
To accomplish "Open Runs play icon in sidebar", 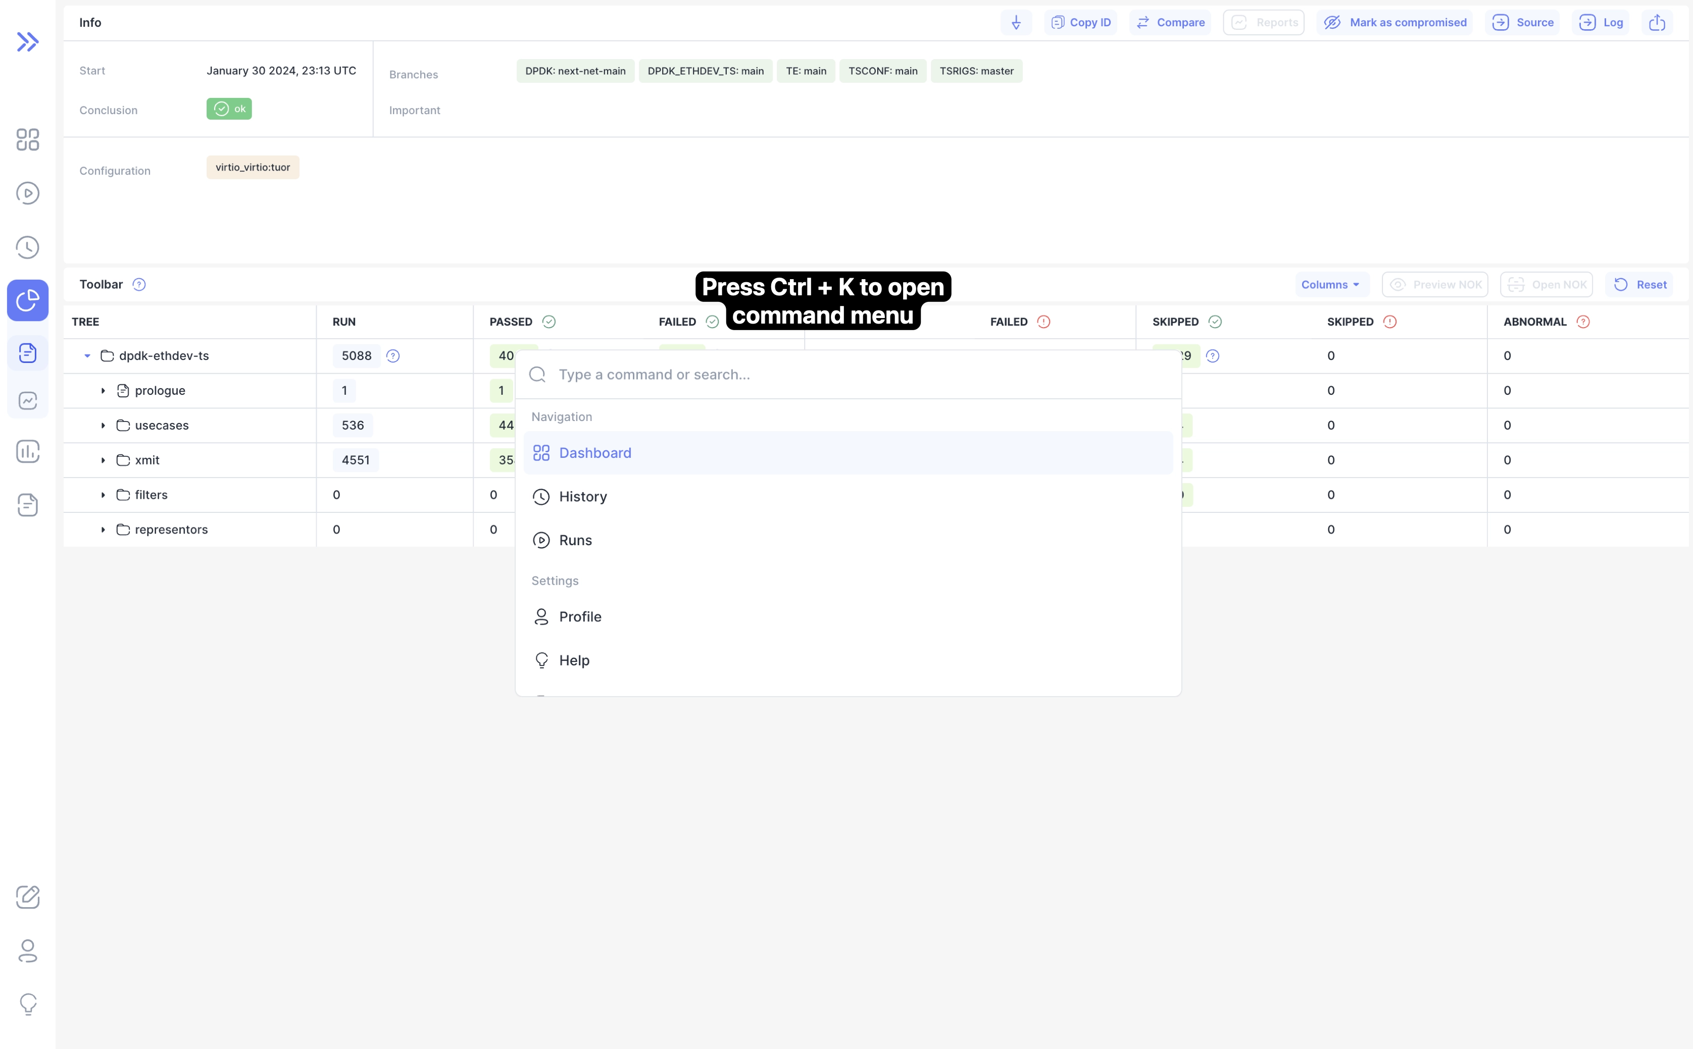I will 28,193.
